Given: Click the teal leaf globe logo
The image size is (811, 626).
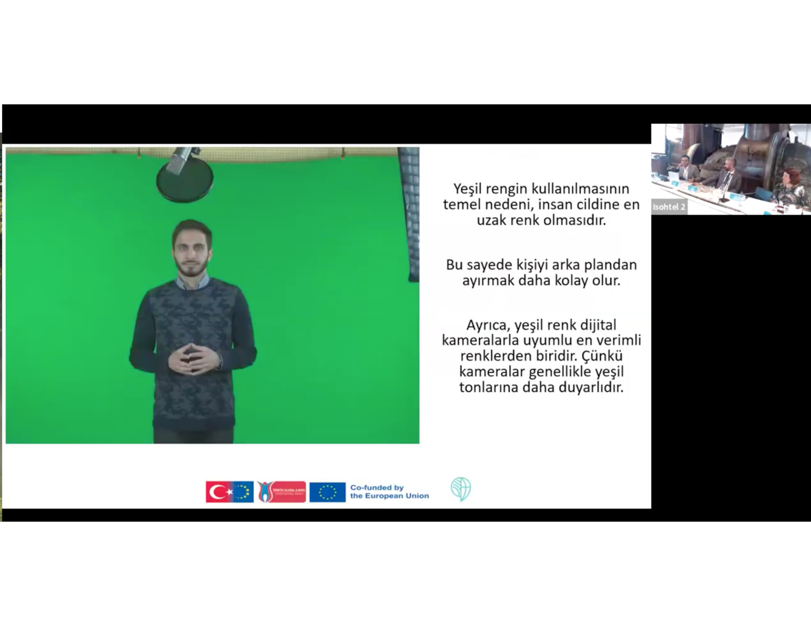Looking at the screenshot, I should [461, 489].
